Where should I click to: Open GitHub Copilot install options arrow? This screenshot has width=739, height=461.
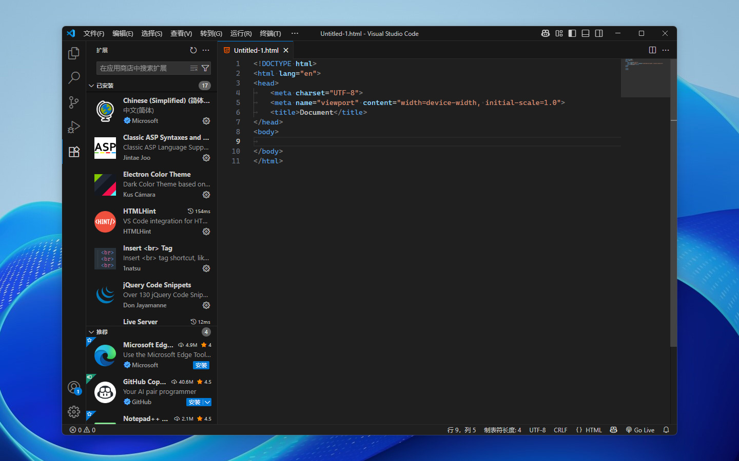coord(207,402)
